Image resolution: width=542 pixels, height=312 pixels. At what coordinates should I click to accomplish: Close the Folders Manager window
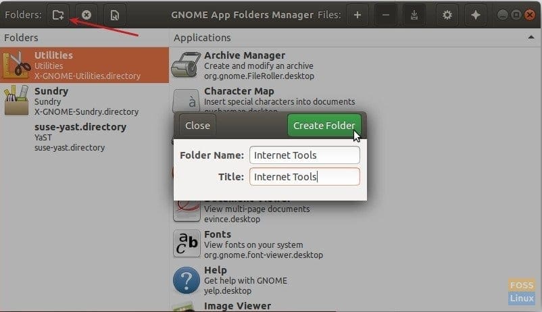[x=530, y=15]
